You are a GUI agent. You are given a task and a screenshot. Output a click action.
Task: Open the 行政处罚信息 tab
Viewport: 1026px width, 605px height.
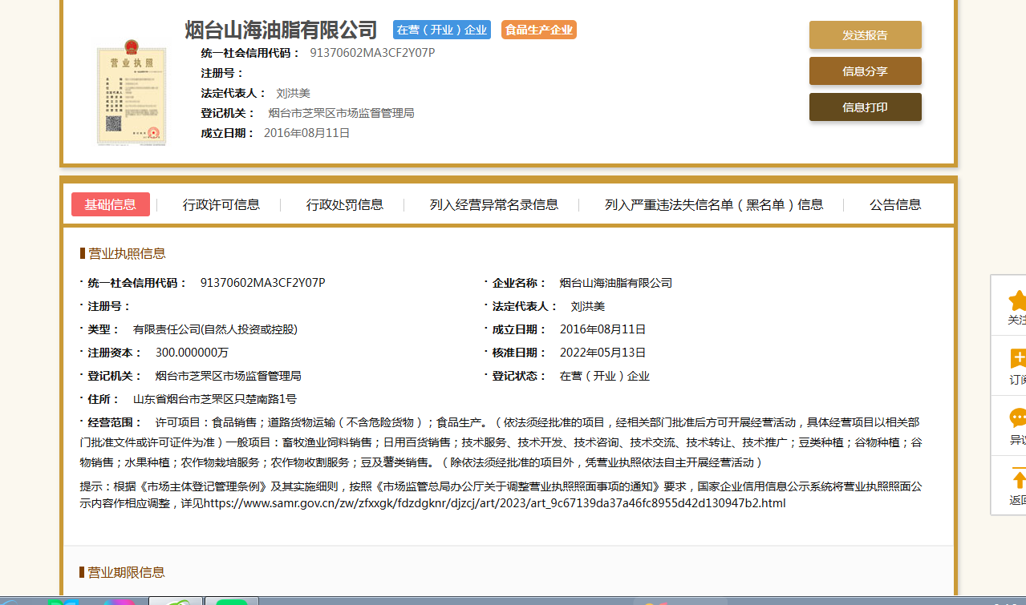pyautogui.click(x=345, y=204)
